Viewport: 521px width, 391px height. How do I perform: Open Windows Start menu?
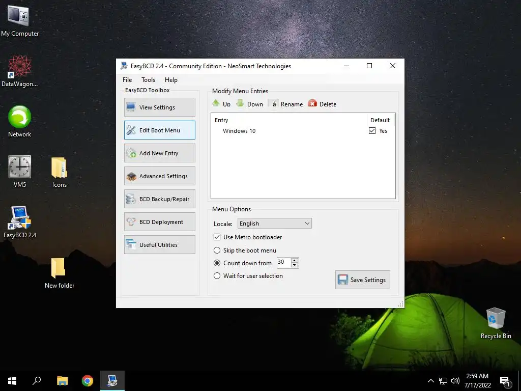(x=12, y=381)
